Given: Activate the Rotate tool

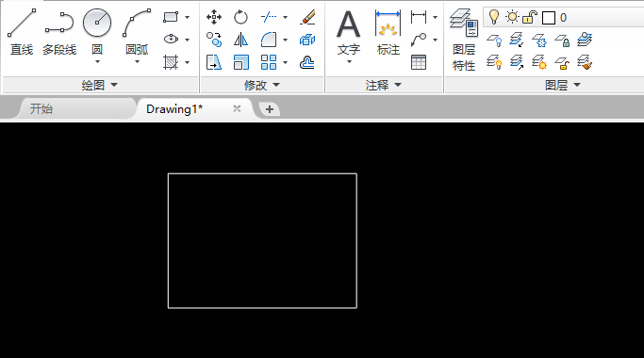Looking at the screenshot, I should coord(240,17).
